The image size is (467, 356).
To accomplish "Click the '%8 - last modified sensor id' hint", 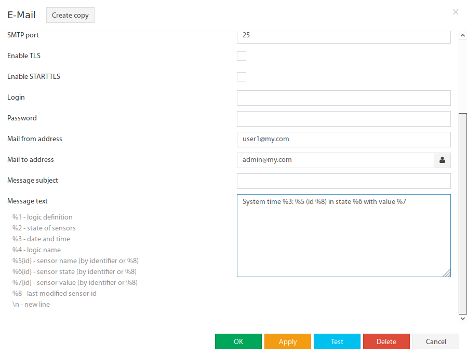I will pyautogui.click(x=54, y=294).
